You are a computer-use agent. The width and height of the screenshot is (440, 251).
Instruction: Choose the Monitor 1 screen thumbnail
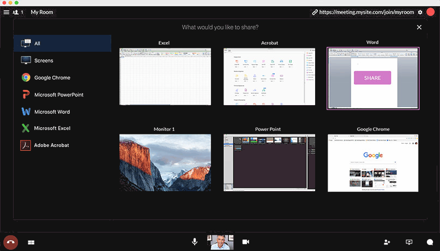point(165,163)
